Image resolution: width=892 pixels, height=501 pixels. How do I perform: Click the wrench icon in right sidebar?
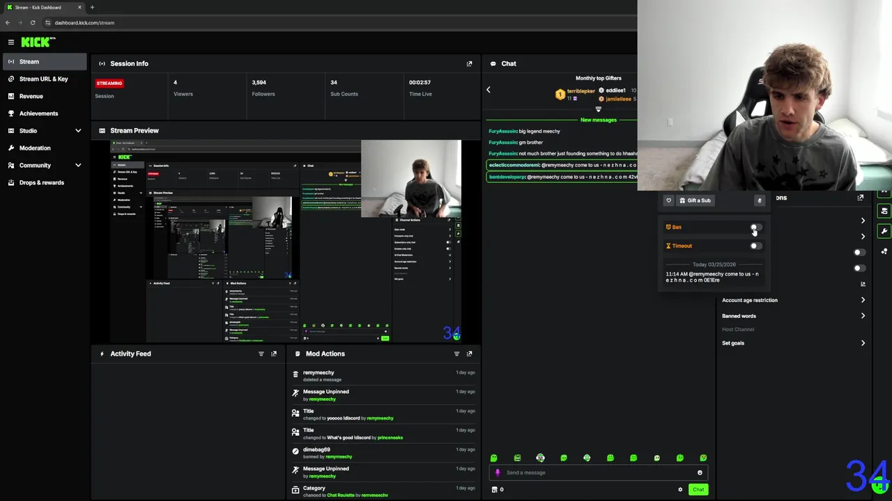(x=884, y=231)
